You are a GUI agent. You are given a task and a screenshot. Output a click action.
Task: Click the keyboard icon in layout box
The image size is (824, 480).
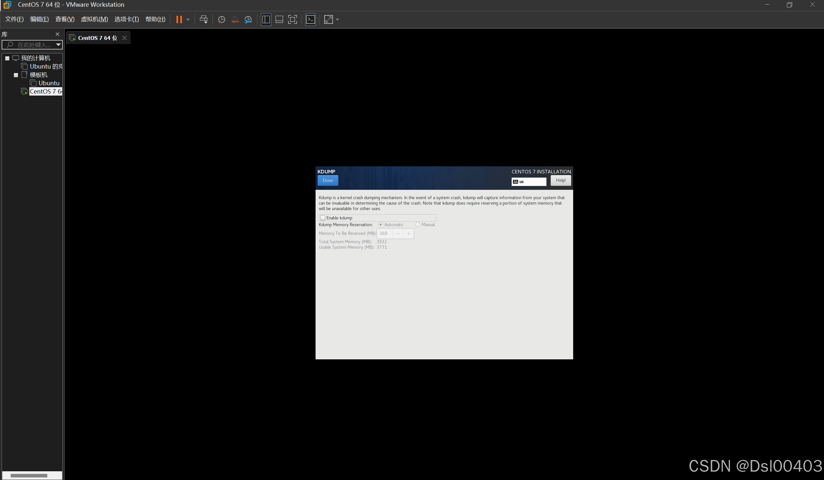515,182
